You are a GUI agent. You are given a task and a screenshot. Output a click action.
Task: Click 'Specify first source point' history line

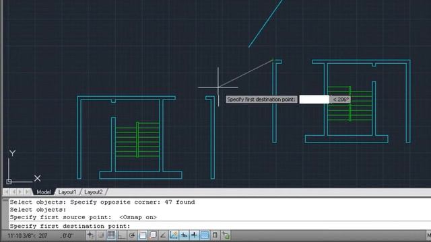pyautogui.click(x=83, y=217)
